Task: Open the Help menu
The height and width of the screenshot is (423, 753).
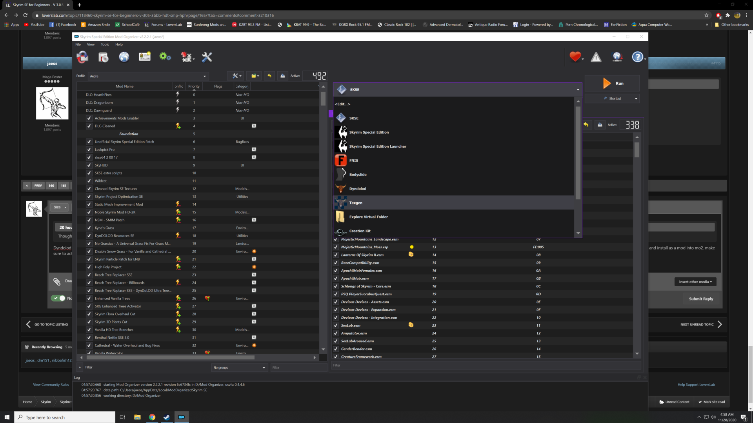Action: click(119, 44)
